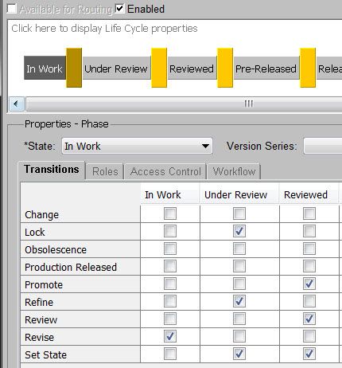The width and height of the screenshot is (342, 368).
Task: Open the Version Series dropdown
Action: click(323, 146)
